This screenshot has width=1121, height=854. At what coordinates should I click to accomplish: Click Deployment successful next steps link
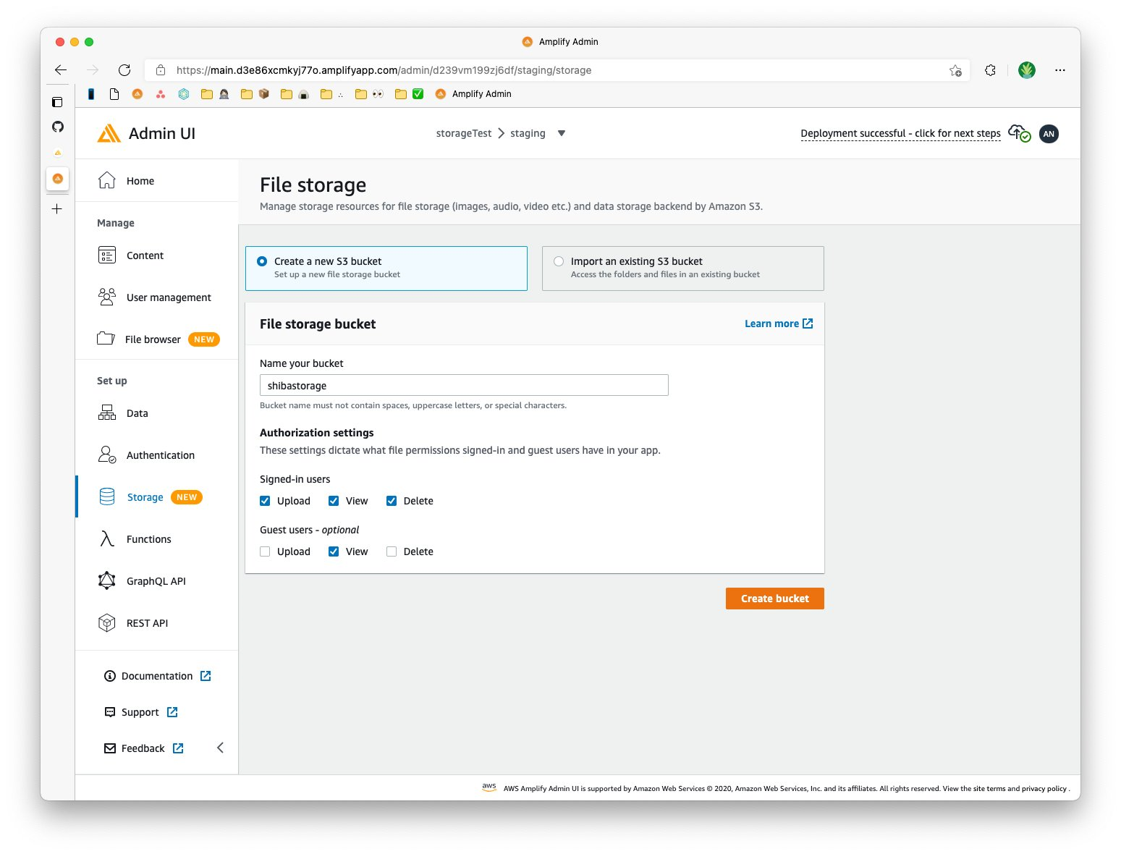pos(900,133)
